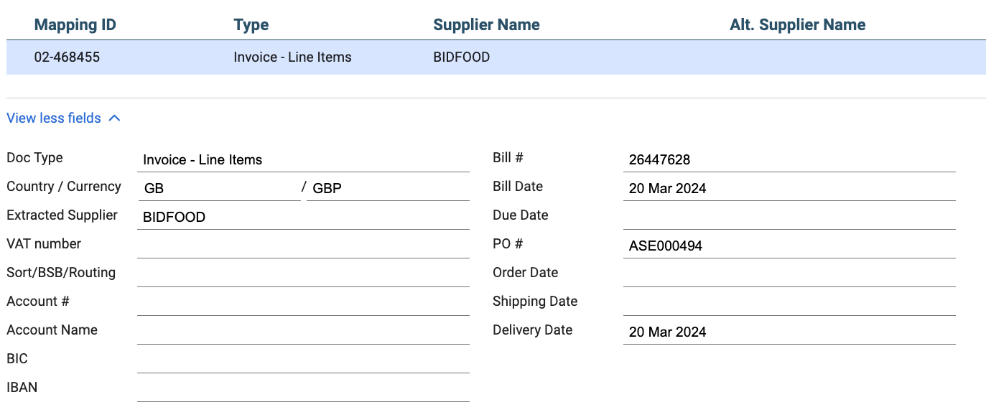Edit the Bill # field 26447628

tap(789, 159)
